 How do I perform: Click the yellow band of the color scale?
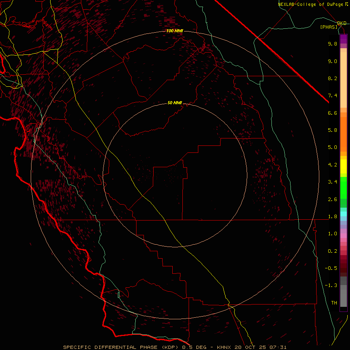click(343, 166)
